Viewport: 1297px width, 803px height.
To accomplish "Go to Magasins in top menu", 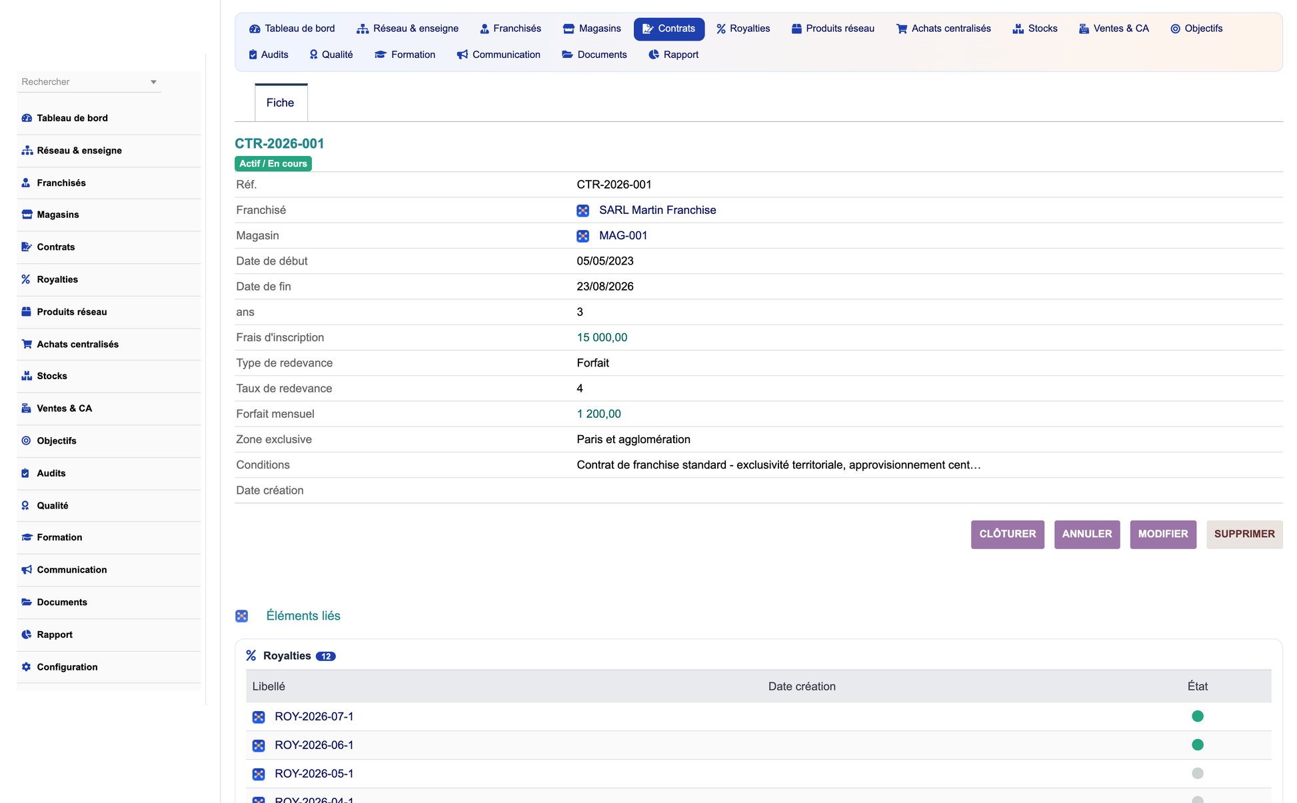I will click(592, 29).
